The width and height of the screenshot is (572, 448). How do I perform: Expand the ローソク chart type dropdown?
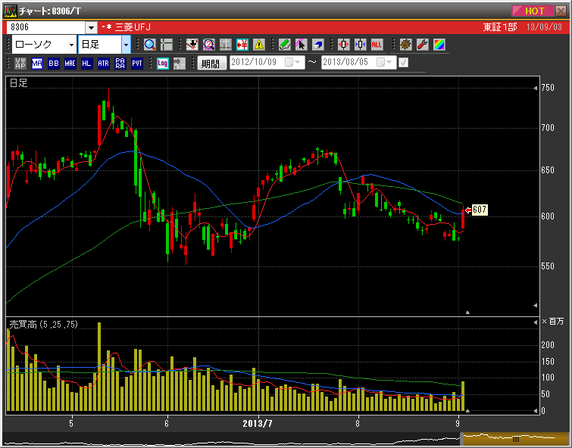click(x=72, y=45)
